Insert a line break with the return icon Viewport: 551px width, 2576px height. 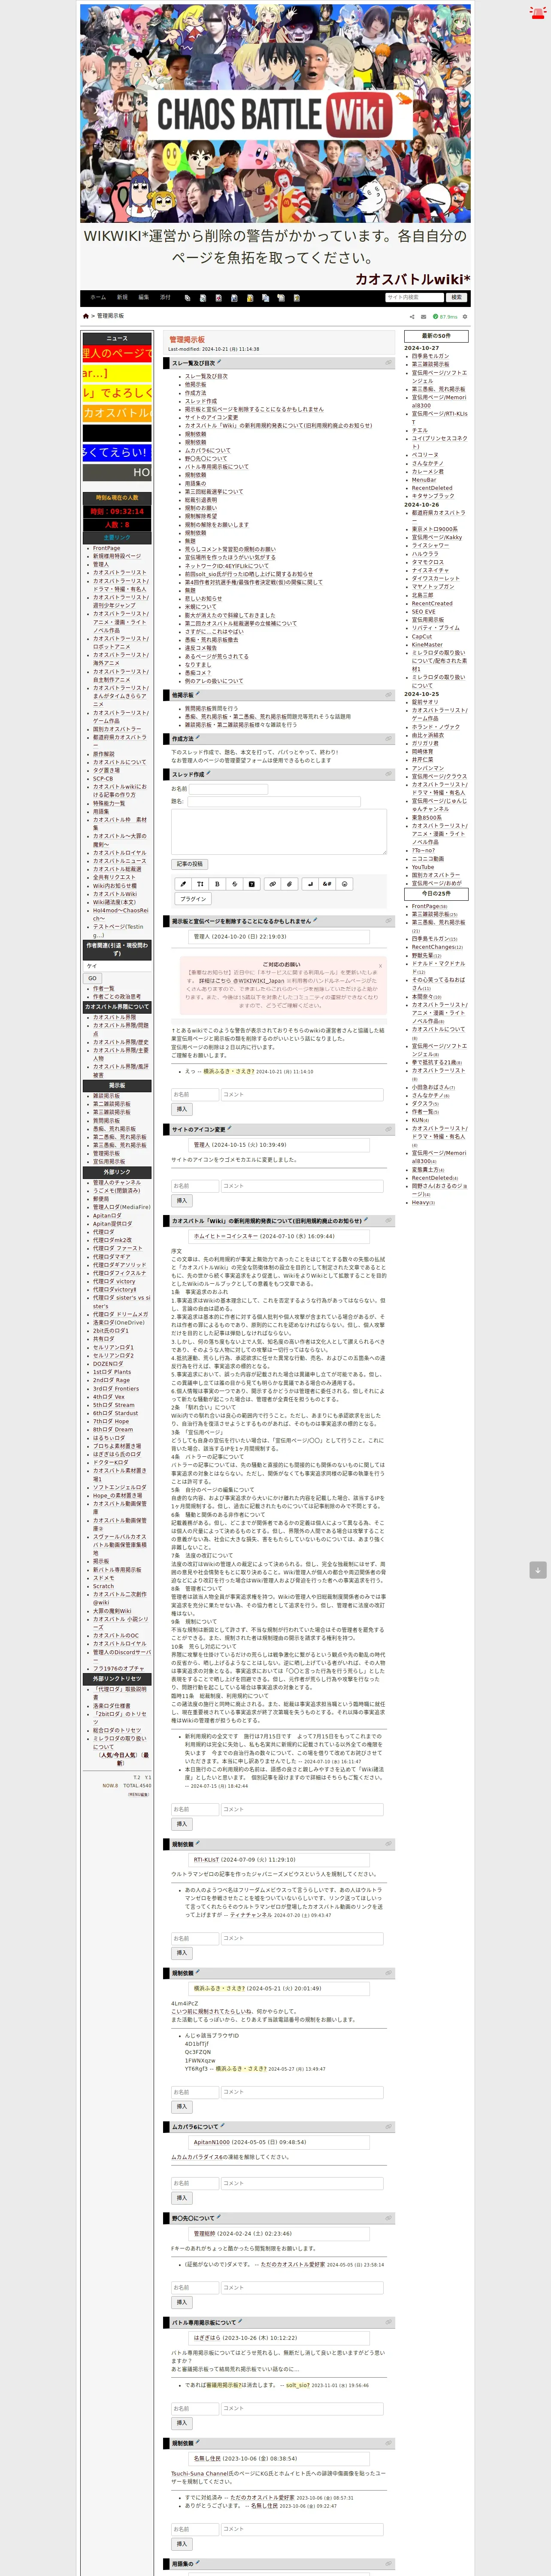(x=309, y=884)
